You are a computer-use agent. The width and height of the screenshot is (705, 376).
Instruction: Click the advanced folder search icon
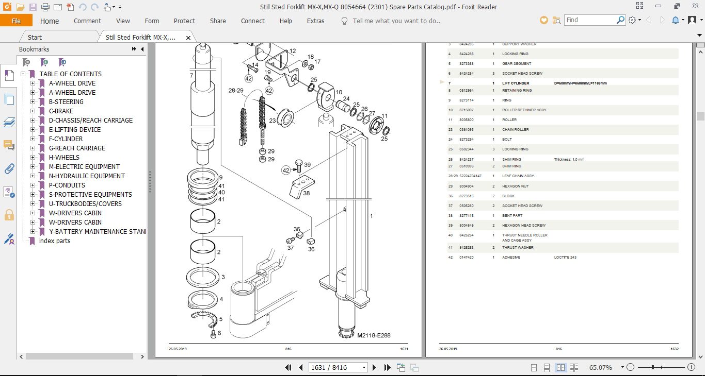[556, 20]
